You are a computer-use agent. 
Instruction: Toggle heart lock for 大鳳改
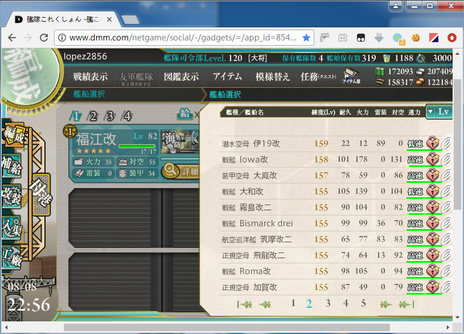point(433,176)
